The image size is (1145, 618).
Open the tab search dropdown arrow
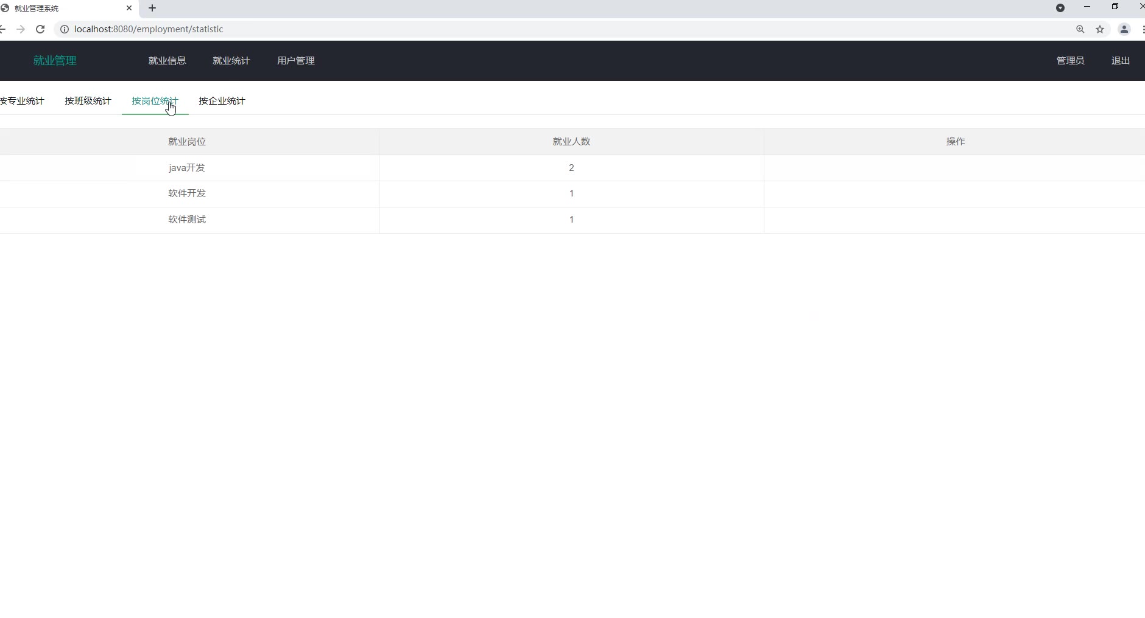coord(1060,8)
